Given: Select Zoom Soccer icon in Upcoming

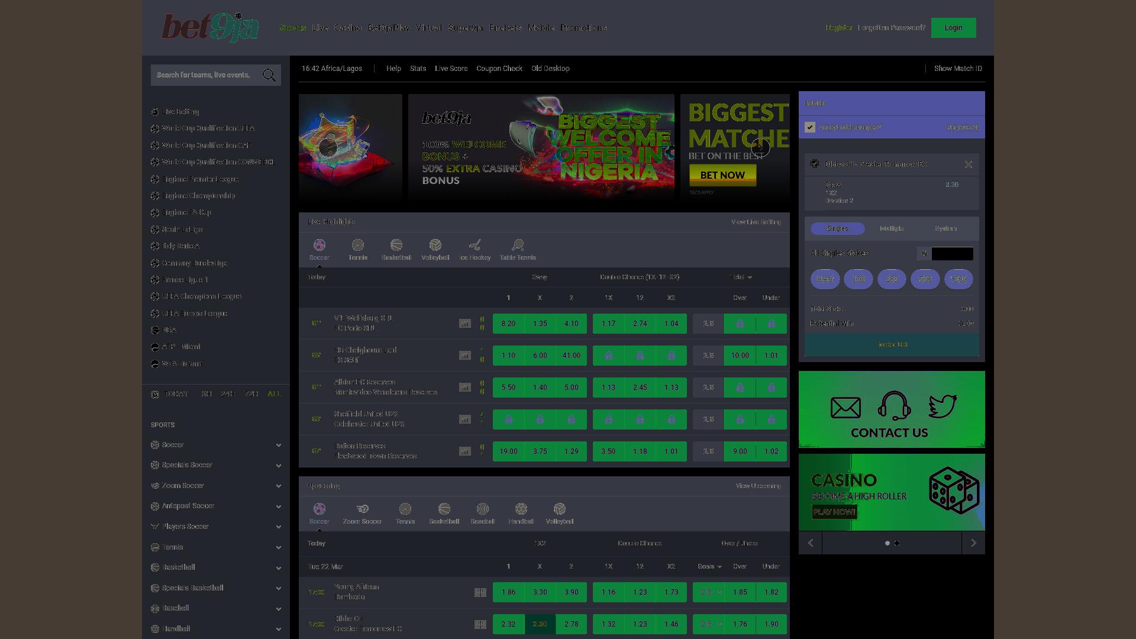Looking at the screenshot, I should coord(362,509).
